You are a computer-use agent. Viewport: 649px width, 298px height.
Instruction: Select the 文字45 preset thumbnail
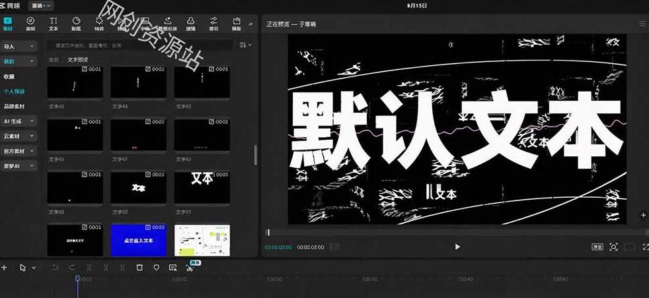tap(202, 82)
